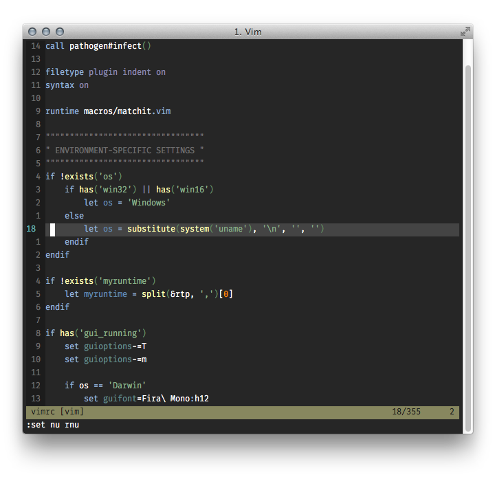Click 'call pathogen#infect()' line
This screenshot has width=495, height=488.
tap(98, 46)
